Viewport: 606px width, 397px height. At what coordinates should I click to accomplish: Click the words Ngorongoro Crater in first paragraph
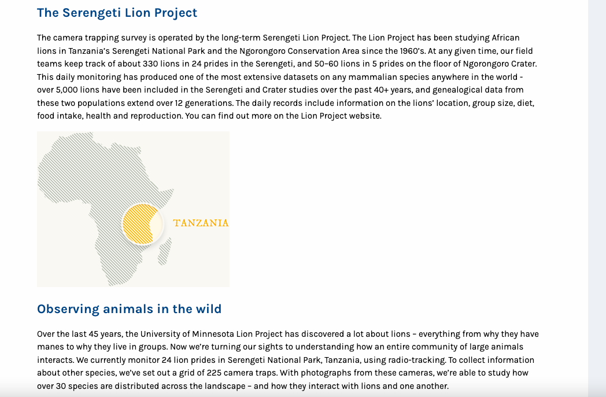pos(500,64)
